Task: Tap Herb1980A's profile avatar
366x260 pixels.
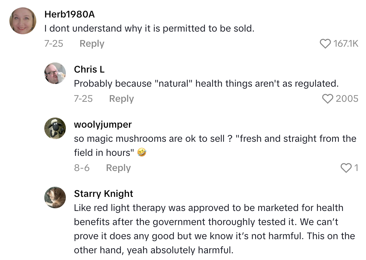Action: (22, 21)
